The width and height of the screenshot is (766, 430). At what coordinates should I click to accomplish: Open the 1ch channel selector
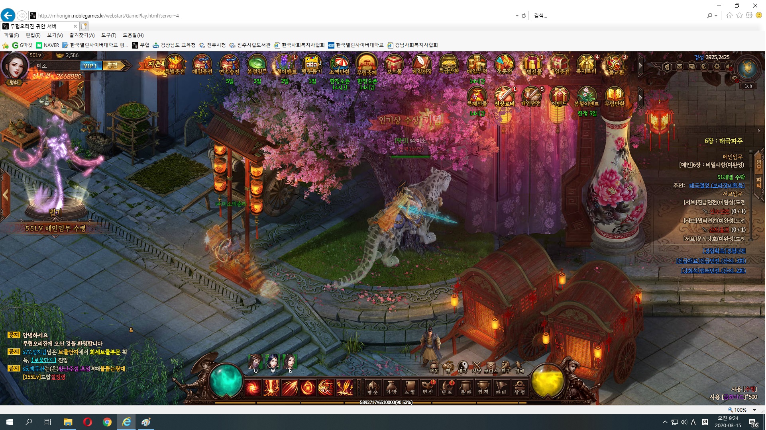click(748, 86)
